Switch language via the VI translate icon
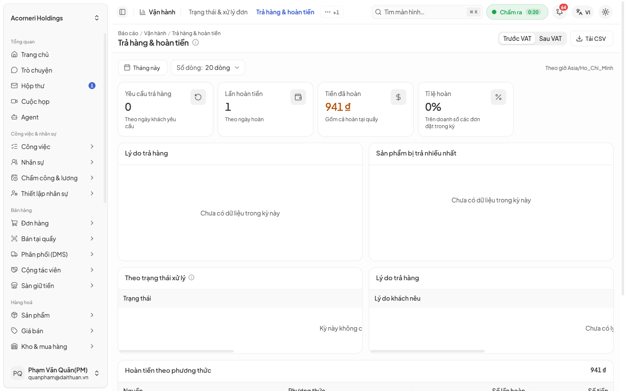 tap(583, 12)
